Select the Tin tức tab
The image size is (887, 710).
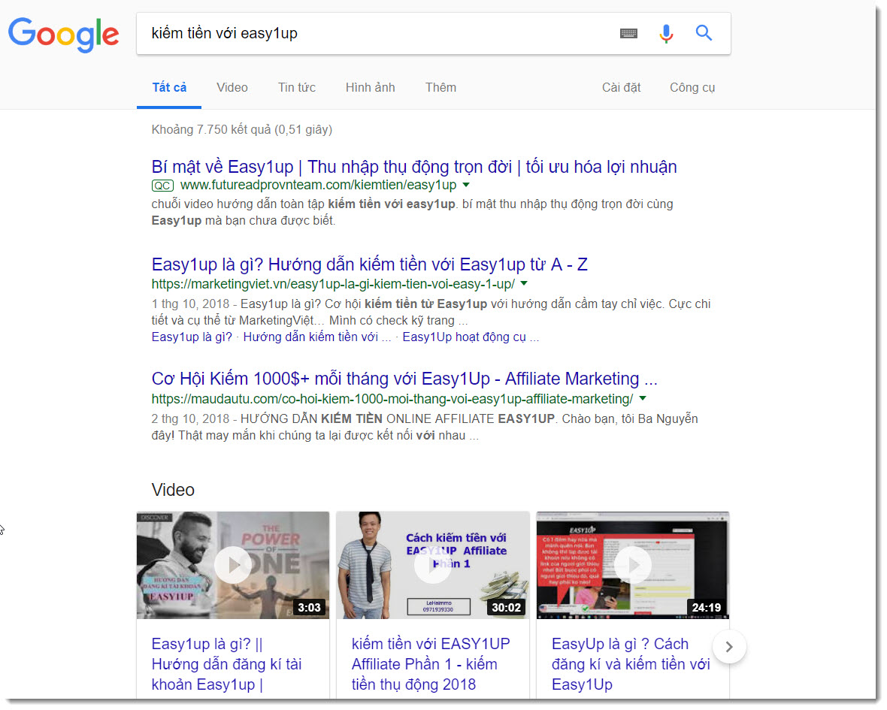[297, 87]
